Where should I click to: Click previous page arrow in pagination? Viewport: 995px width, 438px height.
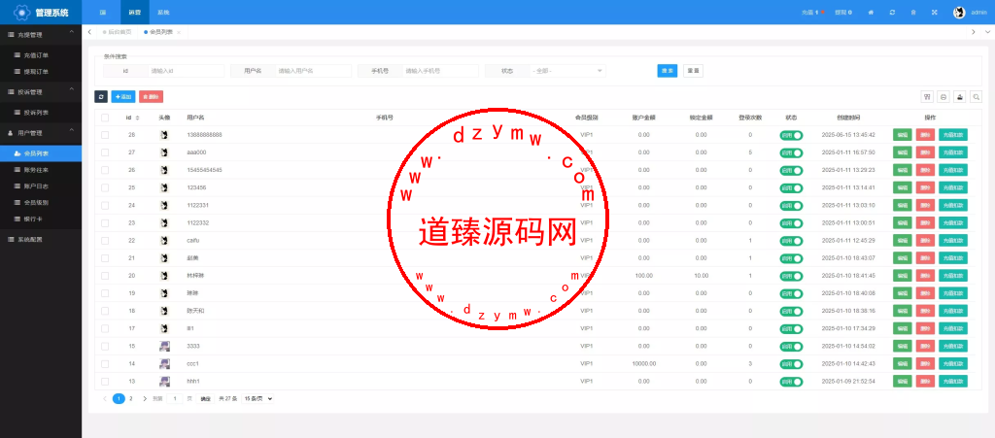coord(105,399)
